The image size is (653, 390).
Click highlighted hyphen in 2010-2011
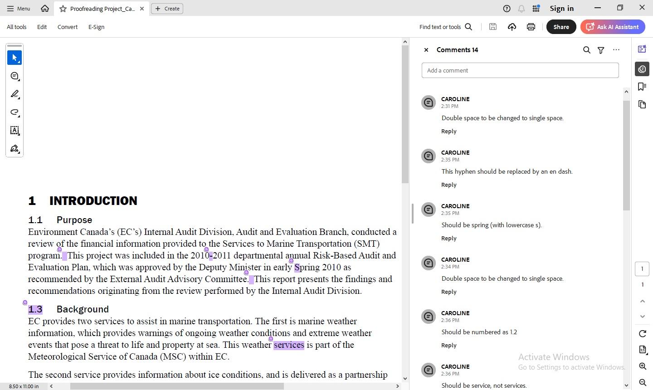pos(211,256)
